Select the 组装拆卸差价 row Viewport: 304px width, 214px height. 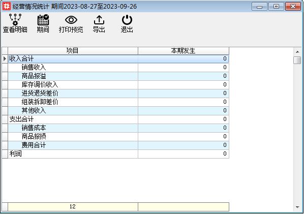[115, 102]
